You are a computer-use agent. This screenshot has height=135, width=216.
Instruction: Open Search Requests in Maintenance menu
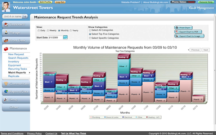coord(18,58)
